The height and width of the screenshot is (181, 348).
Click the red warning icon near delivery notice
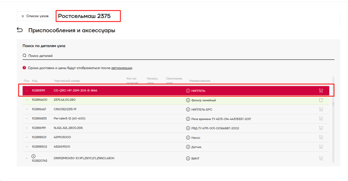(x=24, y=68)
